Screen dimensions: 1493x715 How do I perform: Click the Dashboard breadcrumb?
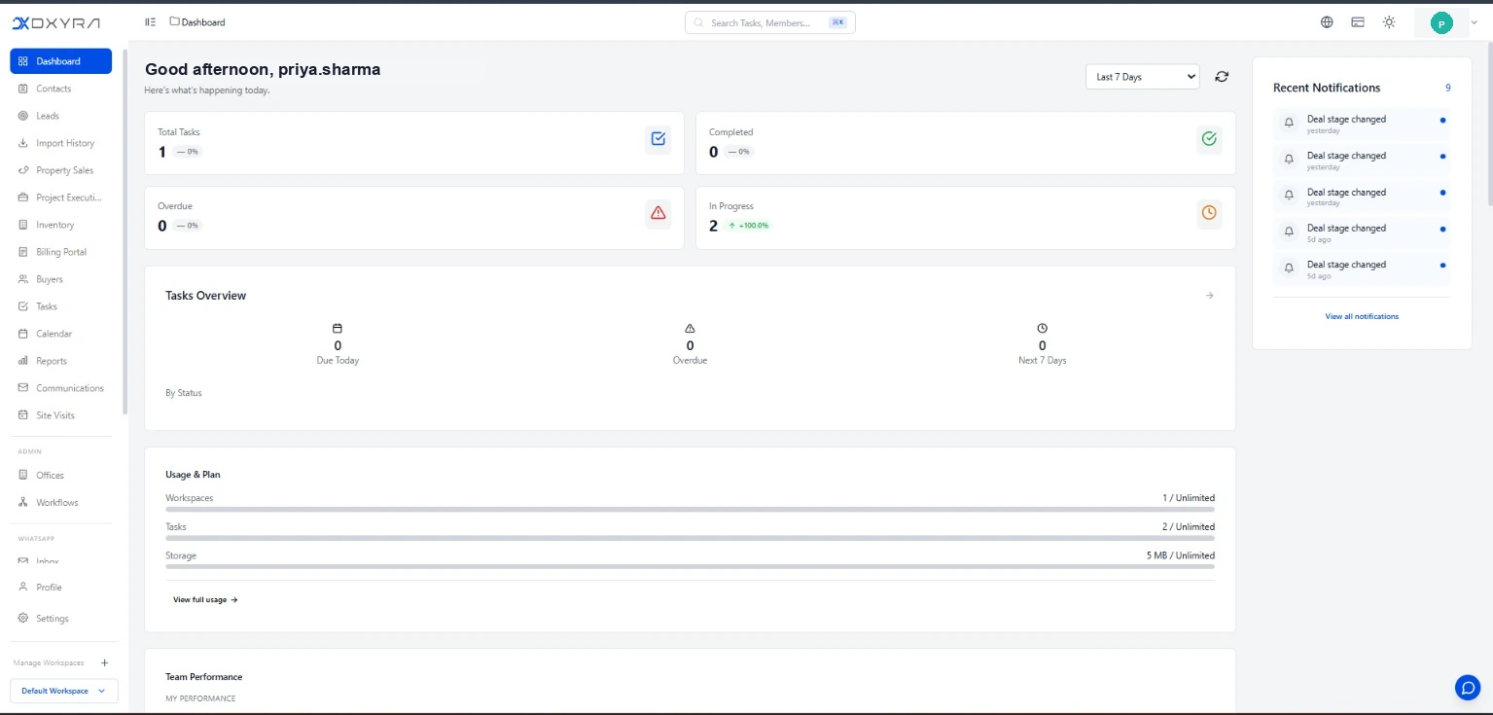197,22
